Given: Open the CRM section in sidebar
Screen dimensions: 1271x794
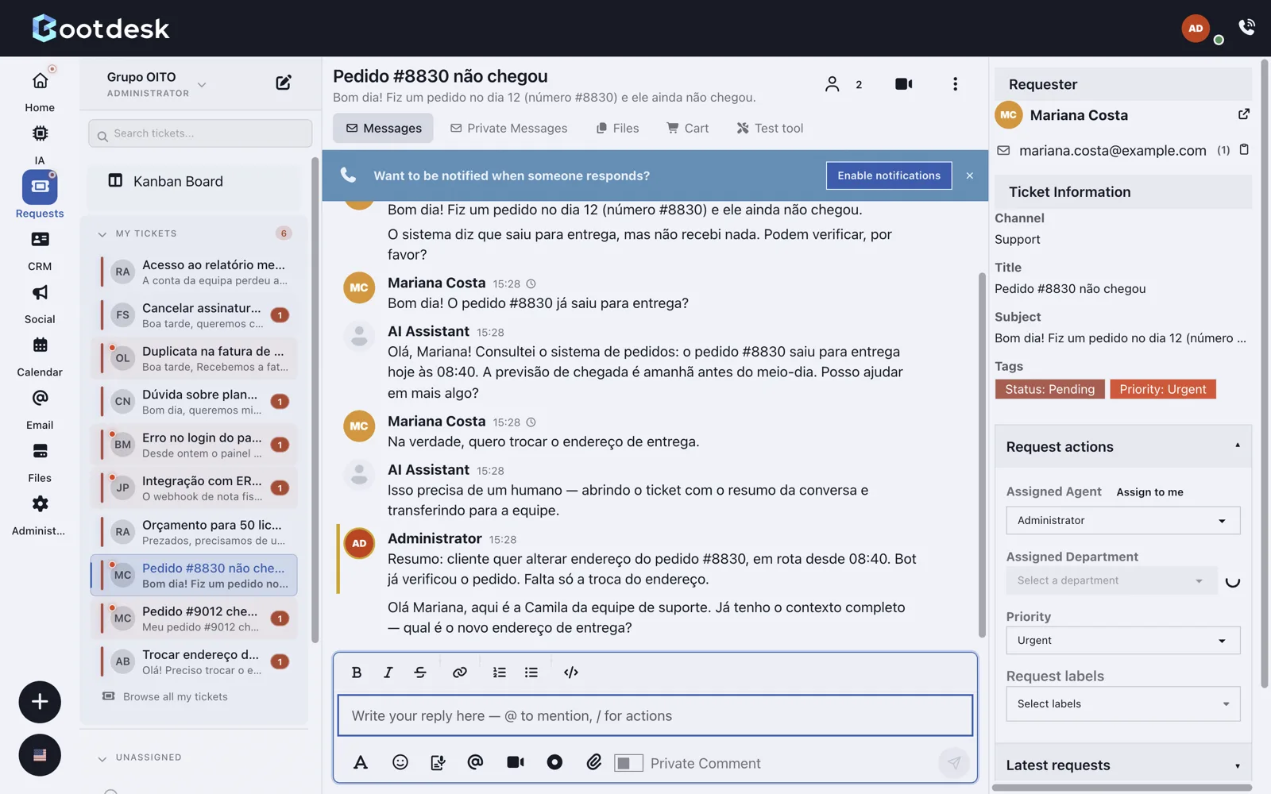Looking at the screenshot, I should pyautogui.click(x=40, y=251).
